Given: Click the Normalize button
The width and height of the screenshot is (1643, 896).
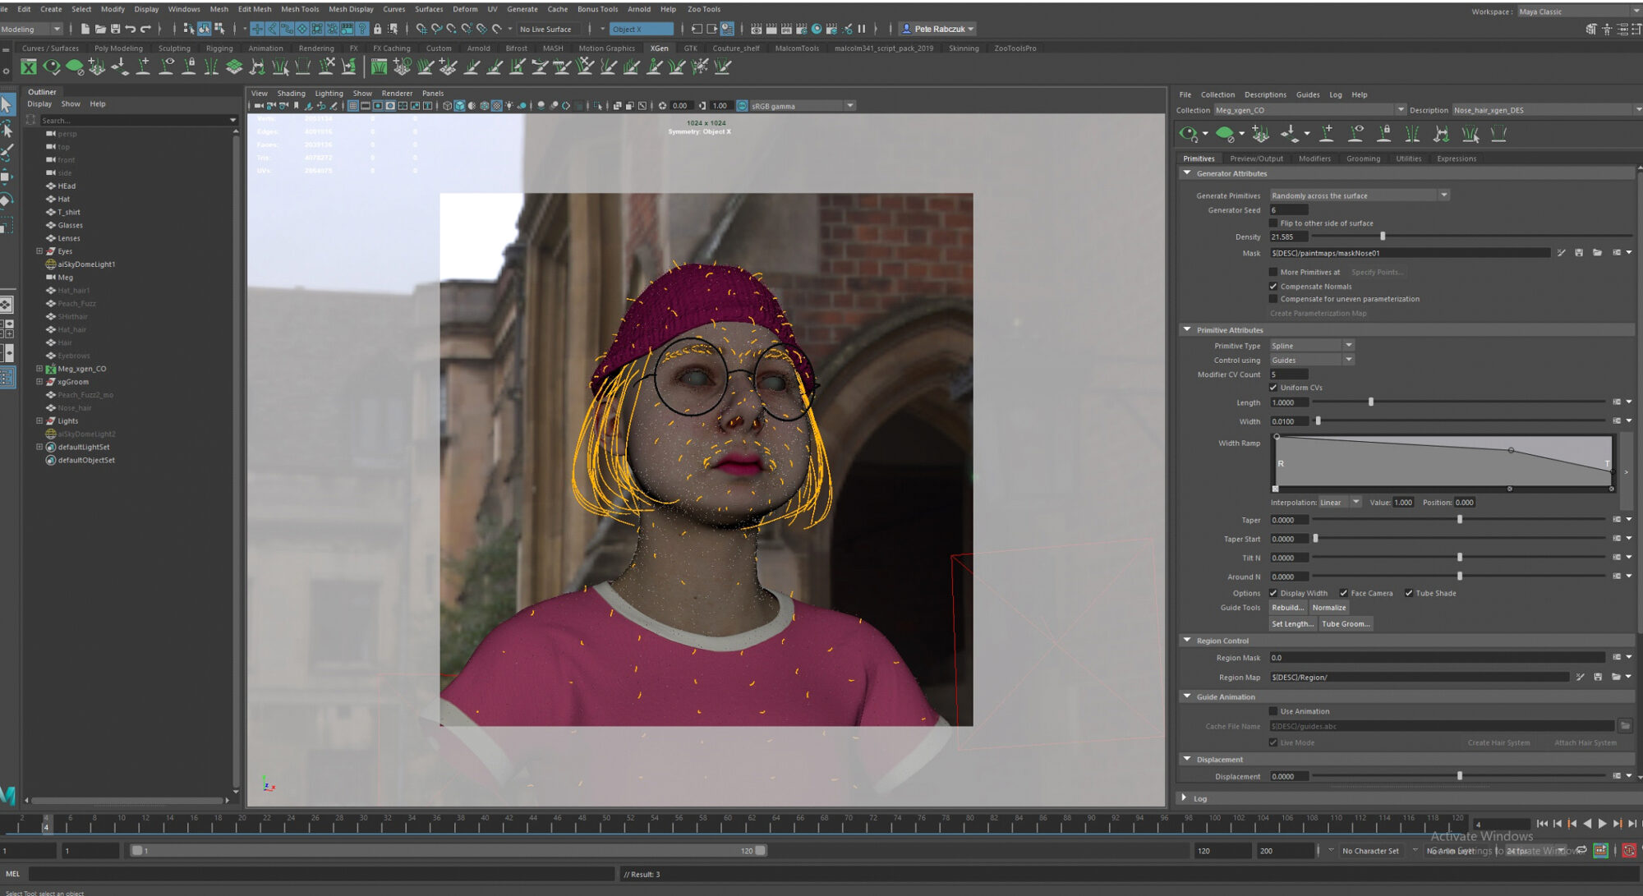Looking at the screenshot, I should (1328, 608).
